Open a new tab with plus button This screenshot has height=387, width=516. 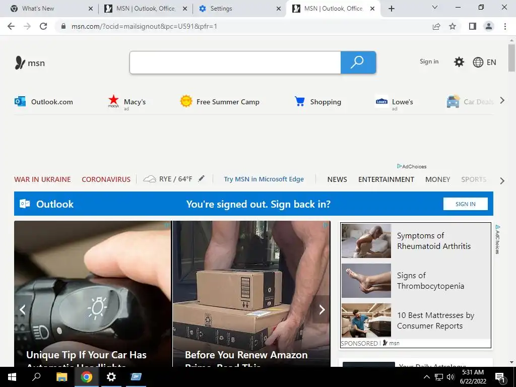point(391,9)
